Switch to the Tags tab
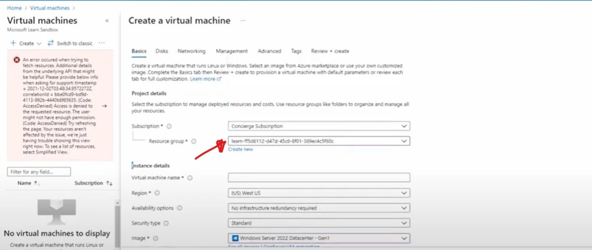 tap(296, 51)
